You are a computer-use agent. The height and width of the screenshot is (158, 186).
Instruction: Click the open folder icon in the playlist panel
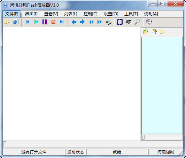point(163,32)
